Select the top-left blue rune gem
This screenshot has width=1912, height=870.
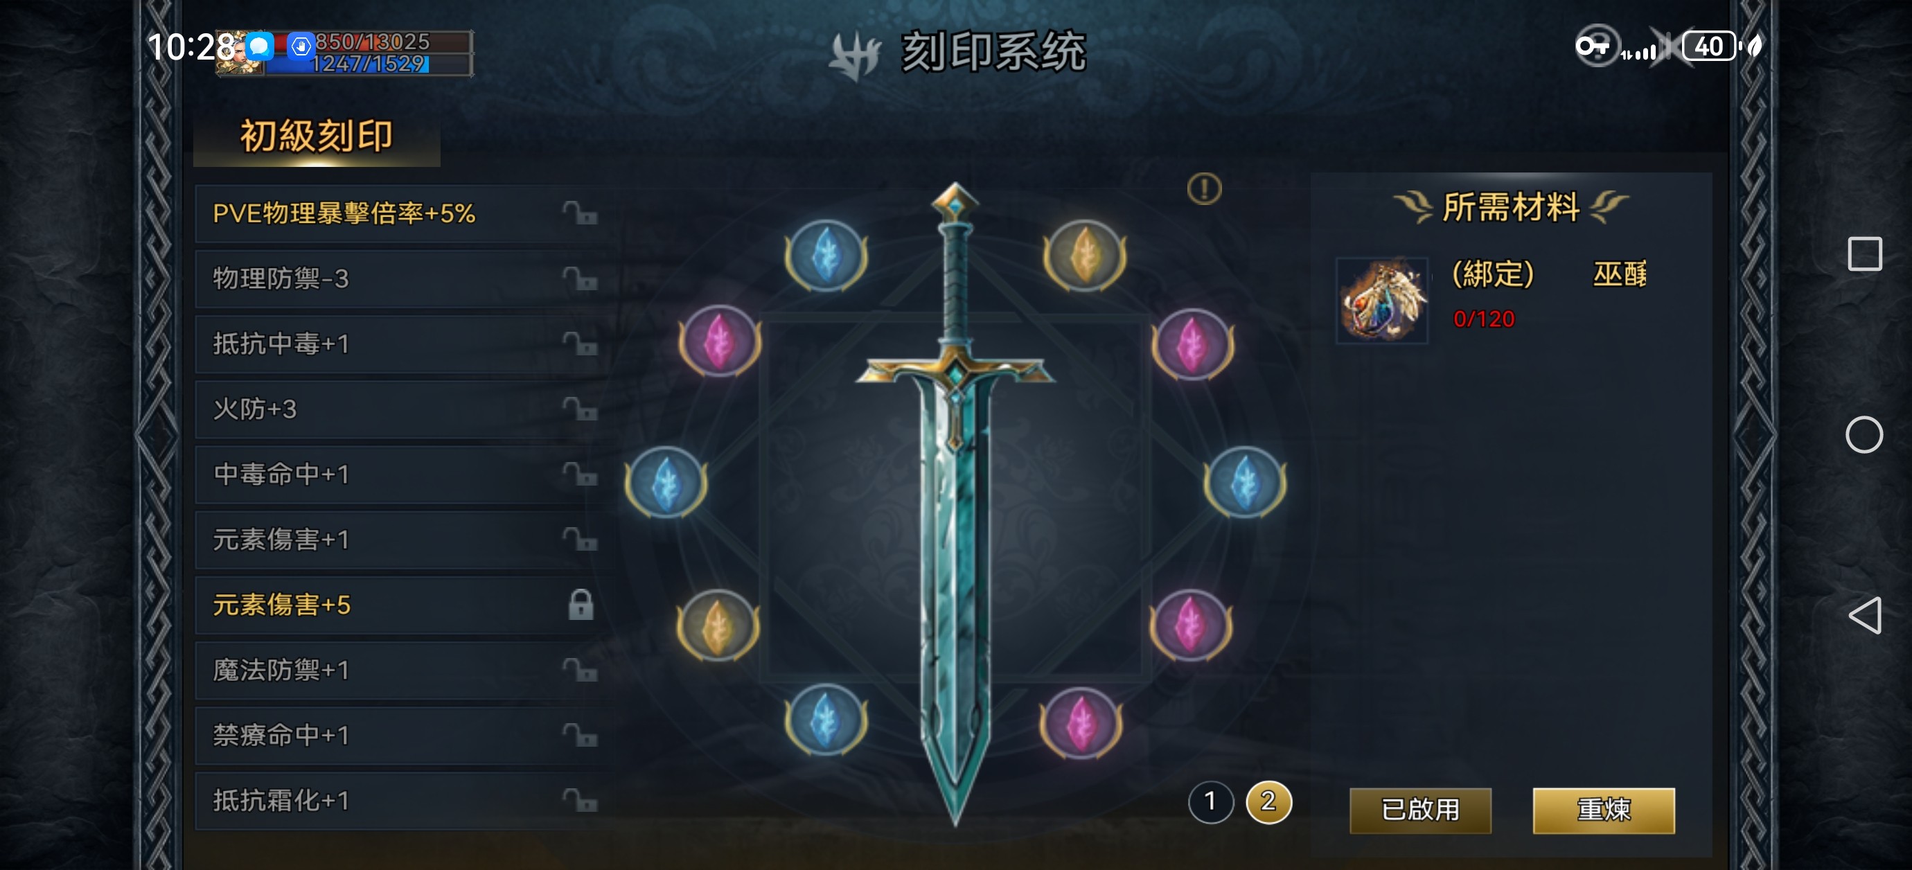(x=826, y=255)
